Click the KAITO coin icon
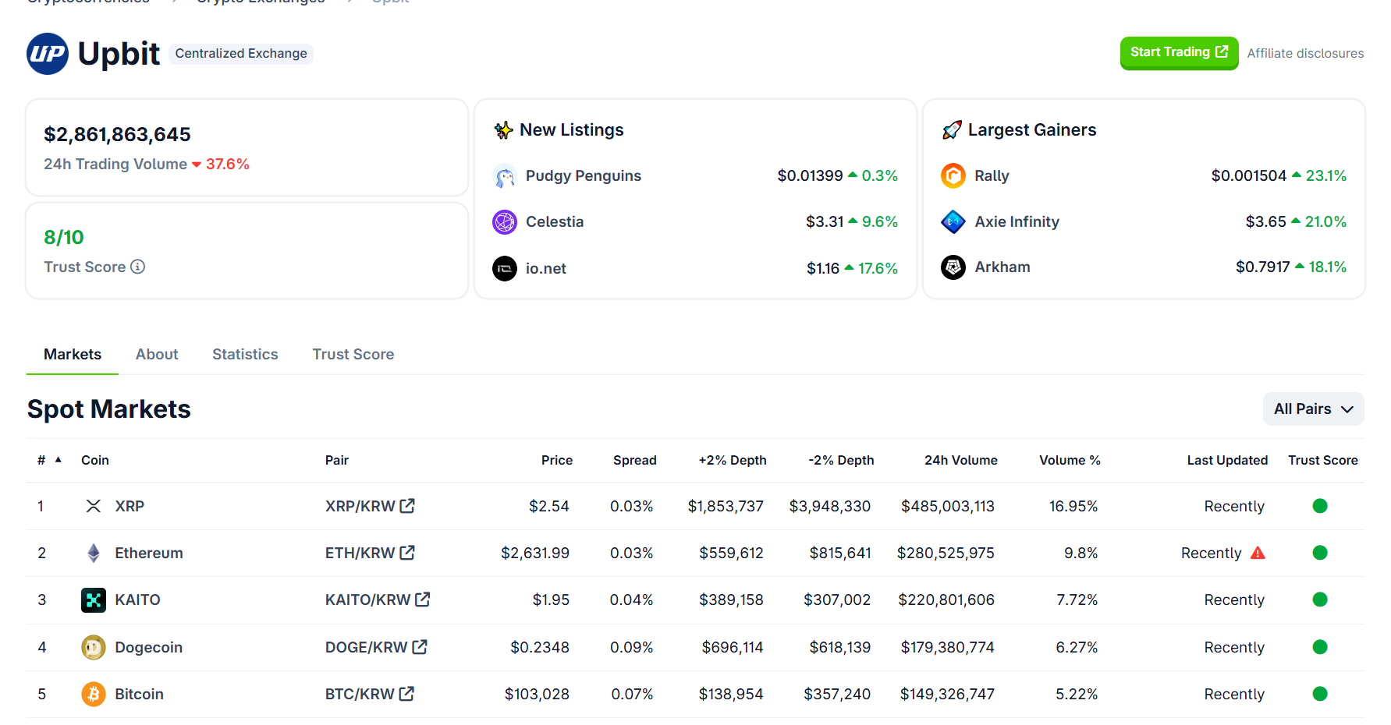Screen dimensions: 1391x725 (x=94, y=600)
